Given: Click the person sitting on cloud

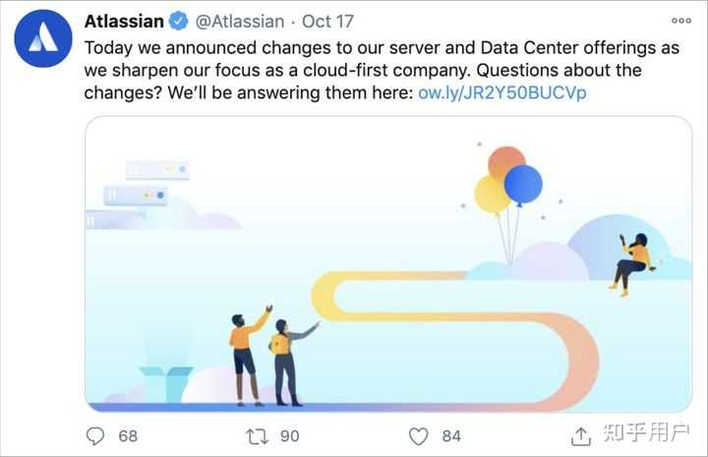Looking at the screenshot, I should point(630,260).
